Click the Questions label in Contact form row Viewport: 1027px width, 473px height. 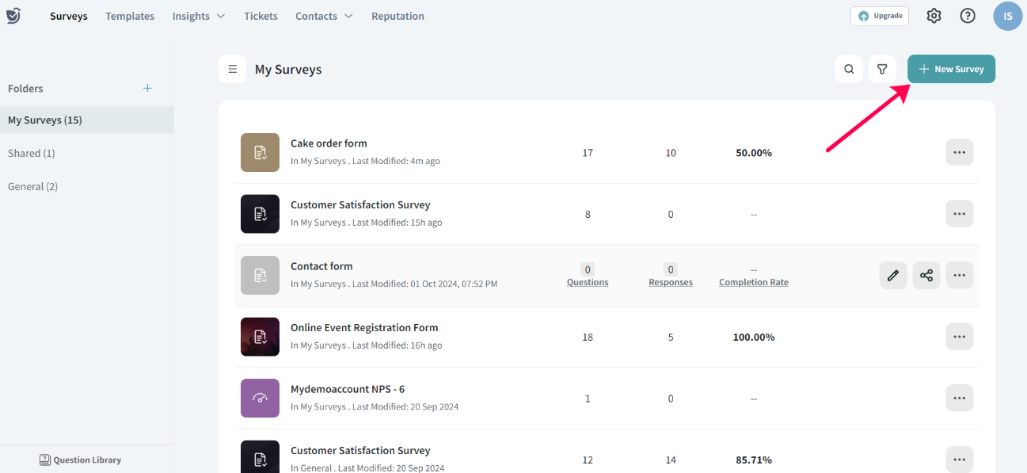(588, 282)
